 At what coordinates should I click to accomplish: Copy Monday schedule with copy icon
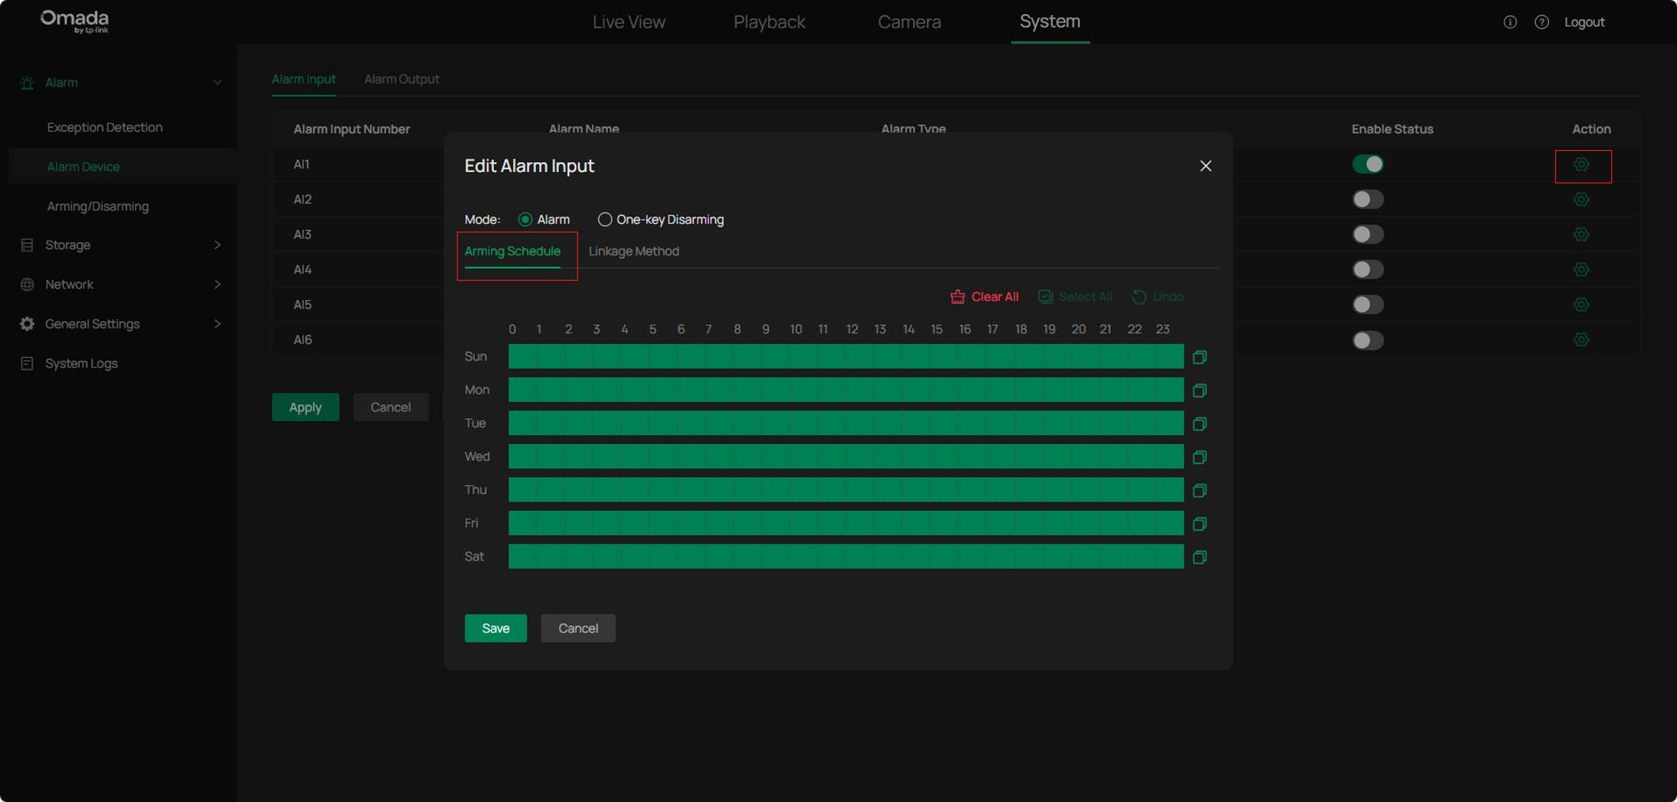(1200, 390)
